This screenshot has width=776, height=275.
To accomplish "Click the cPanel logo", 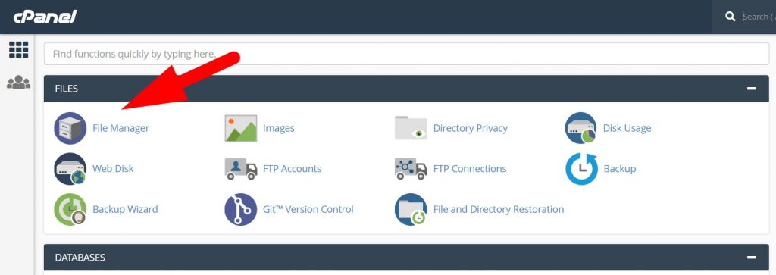I will click(45, 17).
